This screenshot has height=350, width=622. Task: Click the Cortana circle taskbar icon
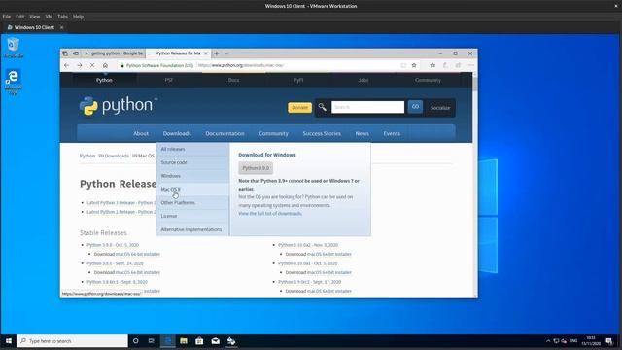(x=136, y=341)
